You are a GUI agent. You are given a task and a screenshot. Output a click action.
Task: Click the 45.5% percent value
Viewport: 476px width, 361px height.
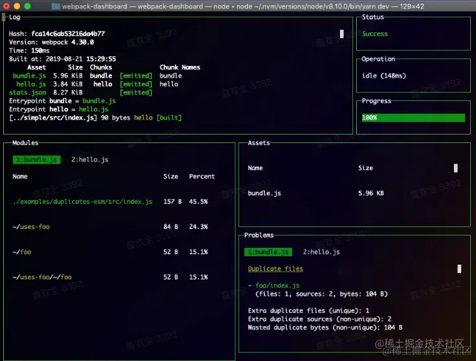point(199,201)
